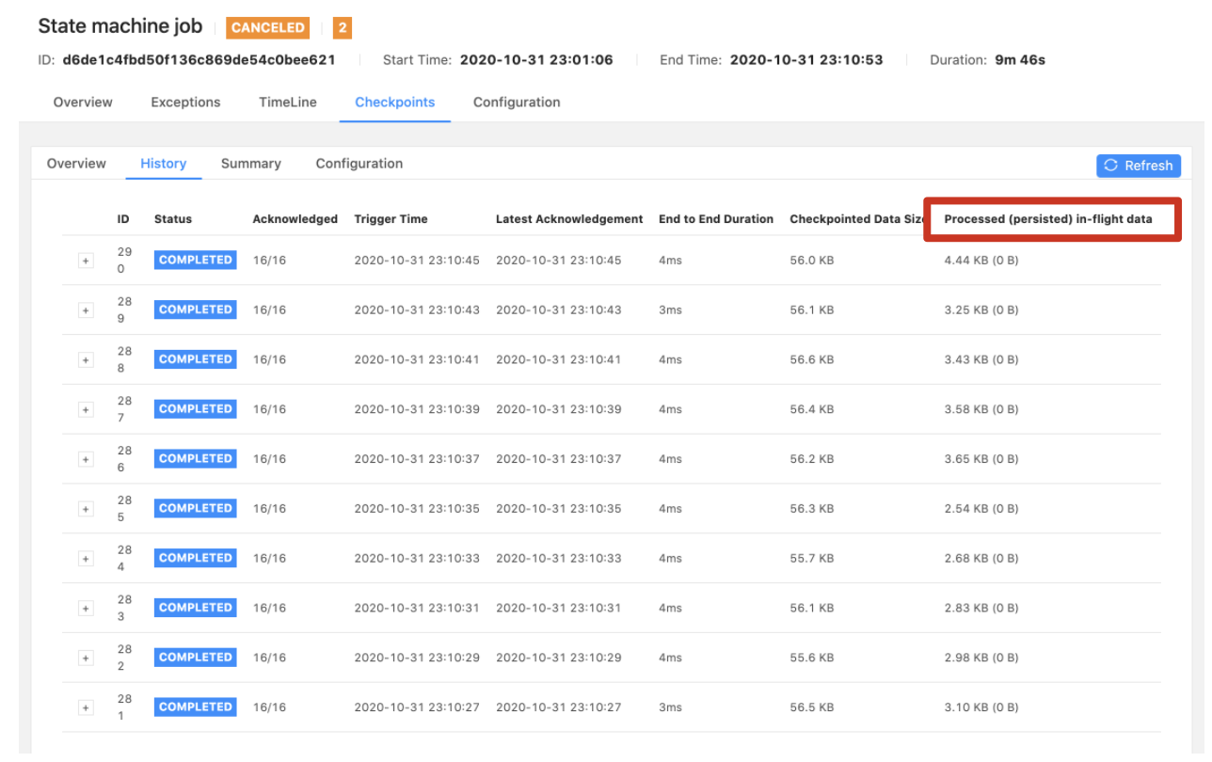Click the Duration value 9m 46s
The width and height of the screenshot is (1212, 762).
pyautogui.click(x=1020, y=59)
